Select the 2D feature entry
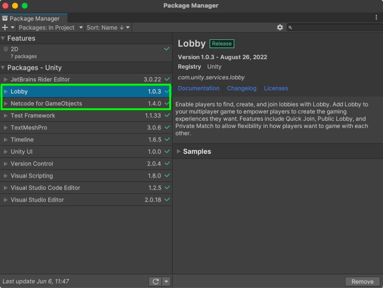The image size is (383, 288). tap(86, 53)
